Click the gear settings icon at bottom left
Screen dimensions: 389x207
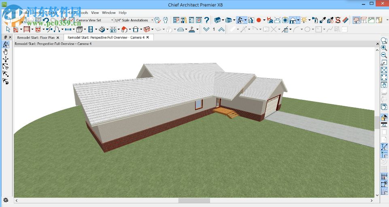pos(6,200)
